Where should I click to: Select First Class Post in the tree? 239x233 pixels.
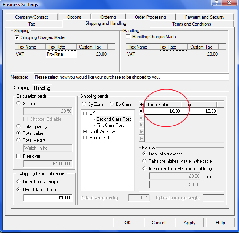[x=110, y=125]
